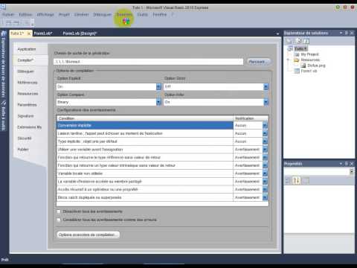The height and width of the screenshot is (268, 357).
Task: Select the Blocs catch dupliqués row
Action: 145,197
